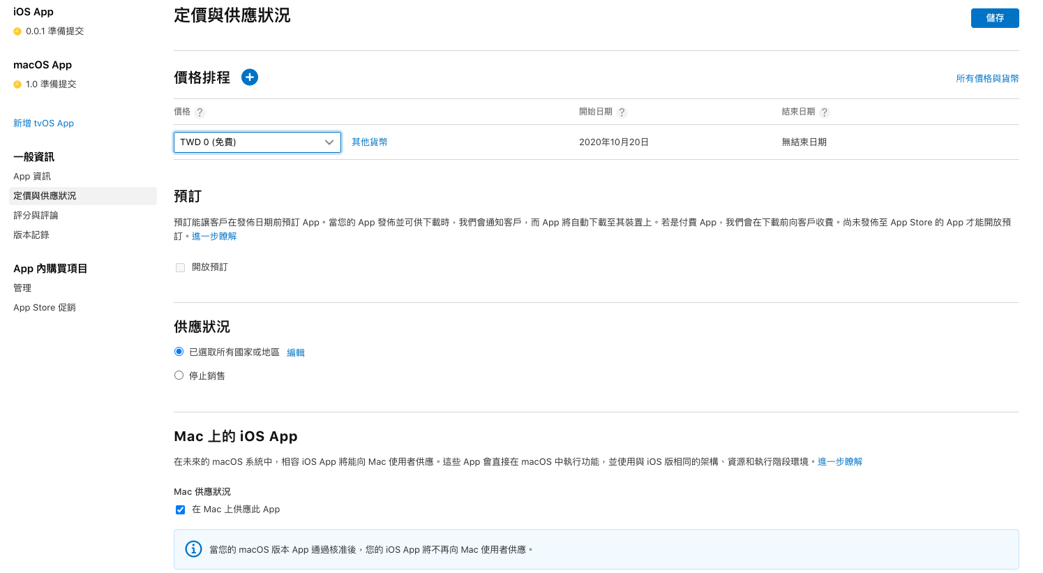Click the 新增 tvOS App link
This screenshot has height=573, width=1043.
click(43, 124)
